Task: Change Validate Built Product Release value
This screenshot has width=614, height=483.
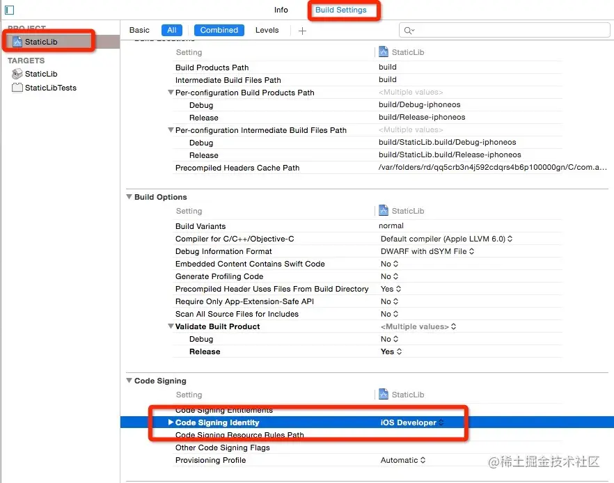Action: pos(391,351)
